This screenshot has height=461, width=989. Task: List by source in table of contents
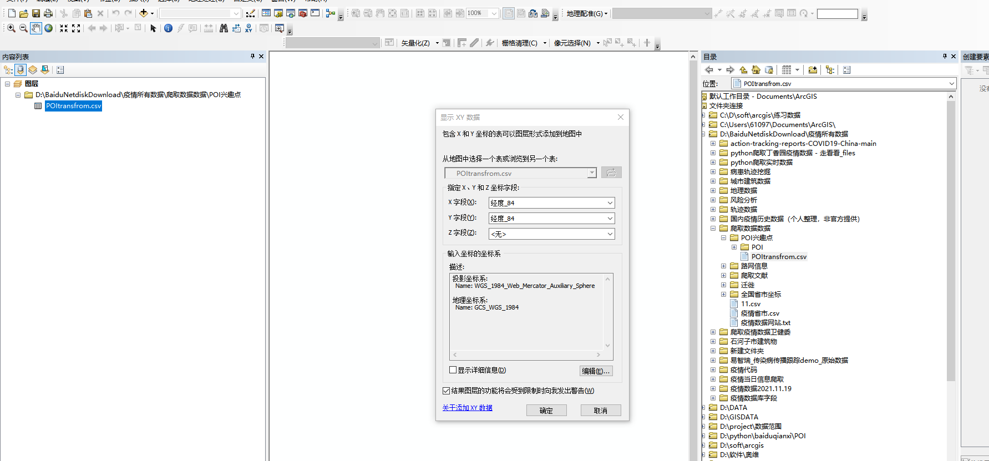(x=21, y=70)
